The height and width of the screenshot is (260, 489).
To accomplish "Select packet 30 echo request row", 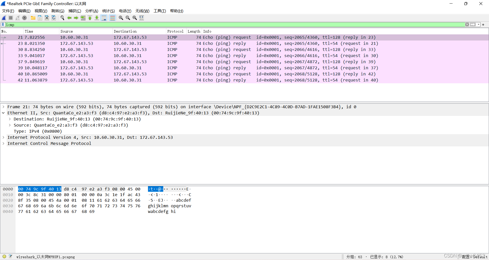I will tap(244, 50).
